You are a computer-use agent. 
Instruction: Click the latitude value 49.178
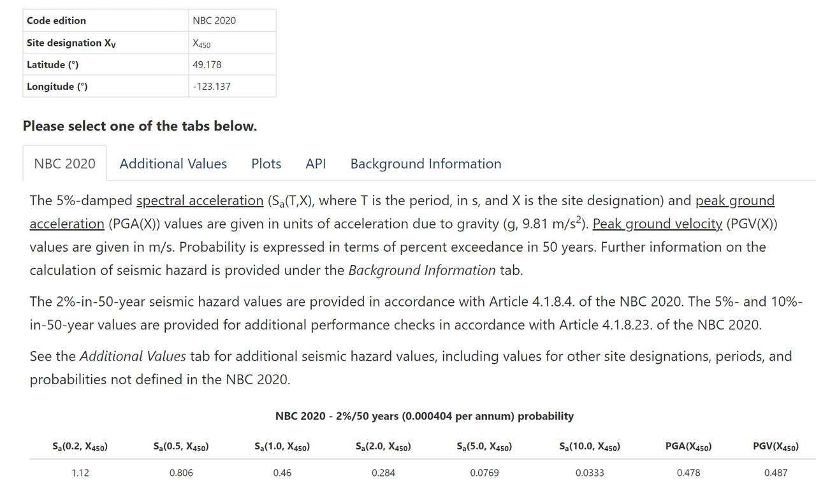tap(207, 64)
